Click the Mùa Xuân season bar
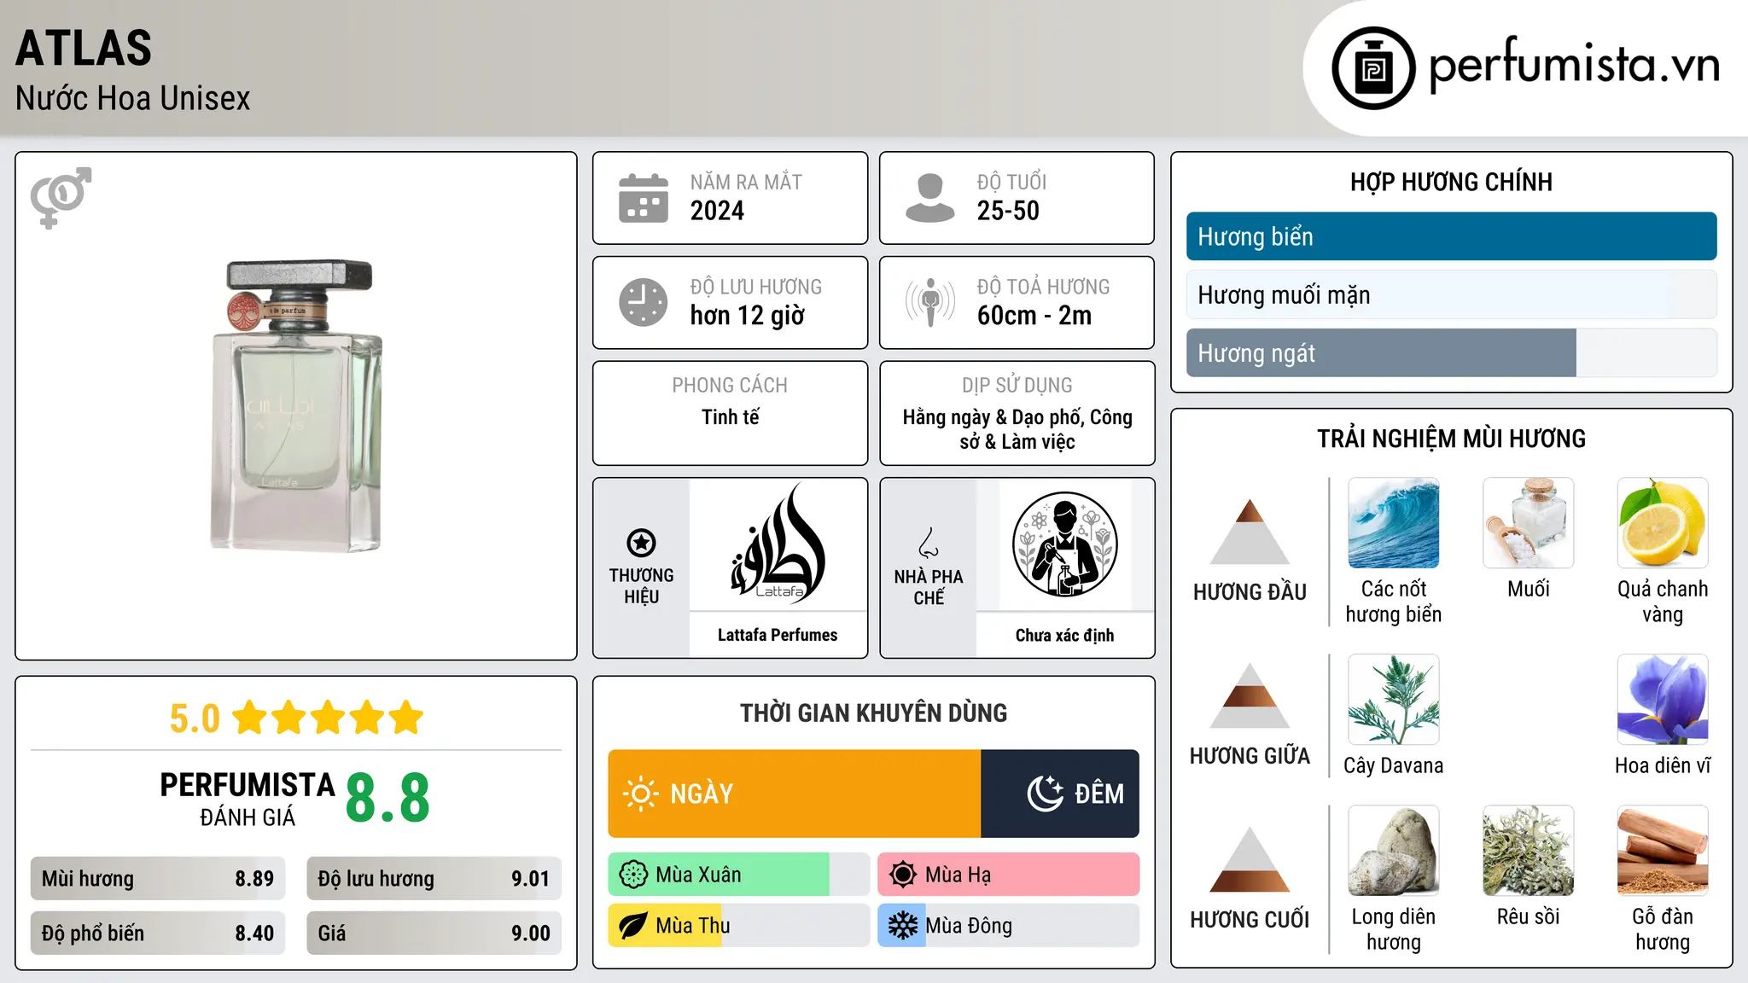This screenshot has width=1748, height=983. [739, 875]
